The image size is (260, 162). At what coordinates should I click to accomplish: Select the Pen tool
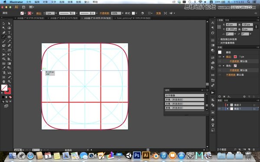[4, 32]
